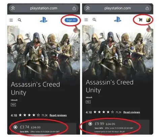Open the shopping cart icon
This screenshot has width=161, height=137.
pos(140,20)
